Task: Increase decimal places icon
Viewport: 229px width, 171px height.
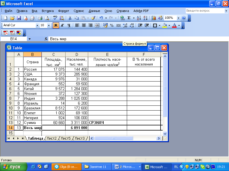Action: pos(125,25)
